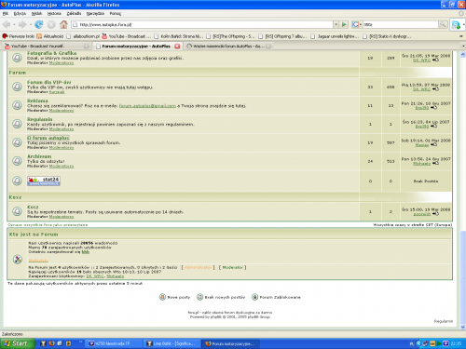
Task: Expand the address bar history dropdown
Action: [x=336, y=24]
